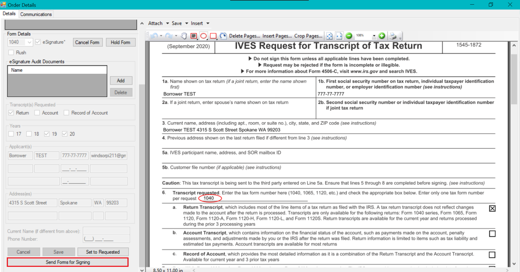Select the ellipse annotation tool

click(x=203, y=36)
